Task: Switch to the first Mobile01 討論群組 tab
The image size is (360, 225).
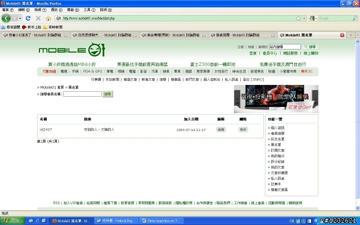Action: click(x=35, y=35)
